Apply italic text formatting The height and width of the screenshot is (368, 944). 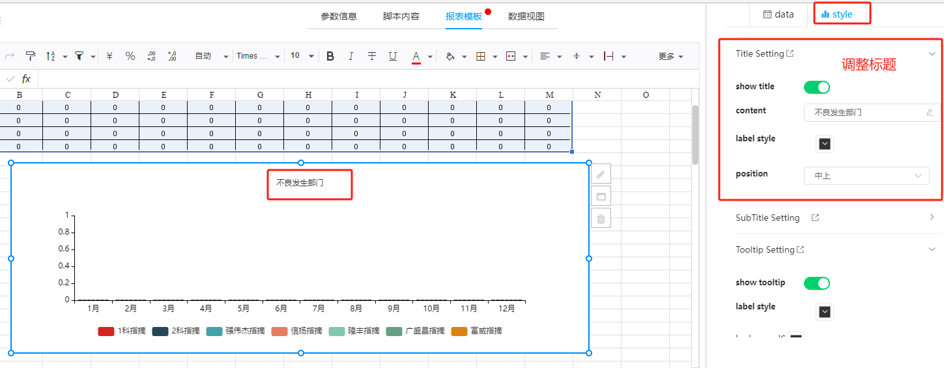(351, 56)
